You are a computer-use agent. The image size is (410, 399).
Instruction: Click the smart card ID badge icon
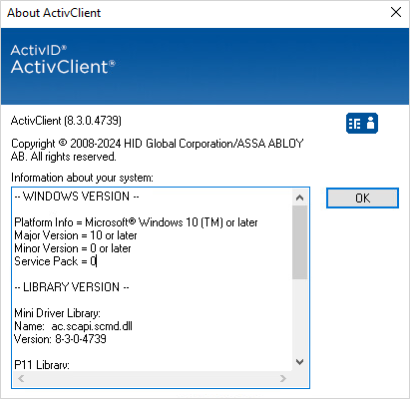pos(362,123)
